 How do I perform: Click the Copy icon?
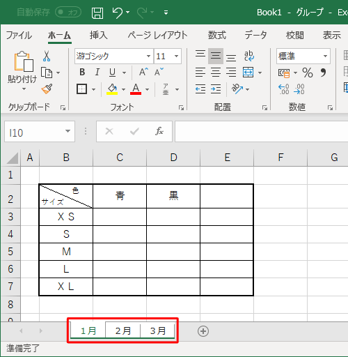47,73
